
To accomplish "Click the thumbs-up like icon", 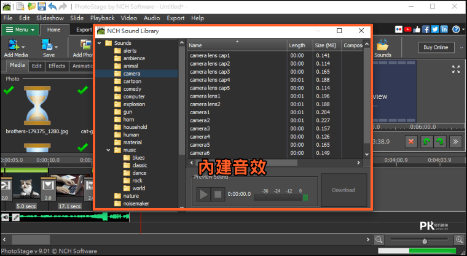I will tap(417, 29).
